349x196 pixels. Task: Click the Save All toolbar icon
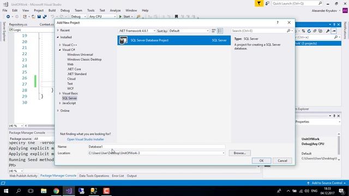click(x=45, y=17)
